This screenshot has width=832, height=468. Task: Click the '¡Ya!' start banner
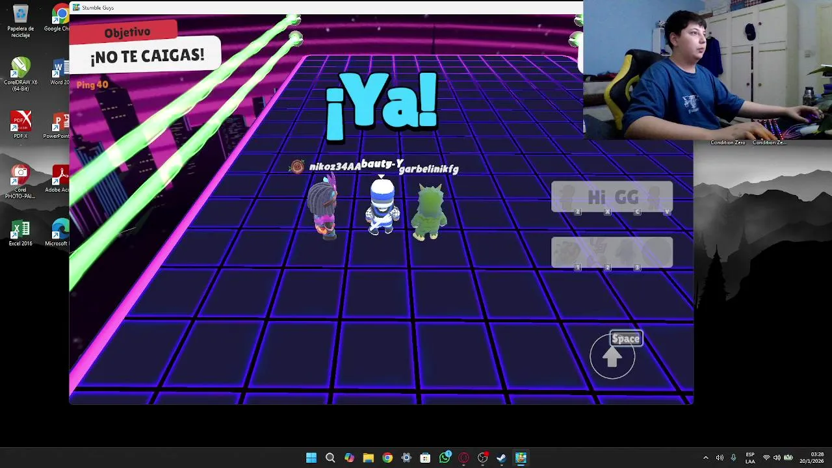point(382,107)
